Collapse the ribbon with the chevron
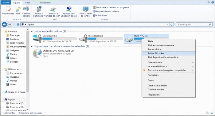This screenshot has height=116, width=215. (x=209, y=2)
